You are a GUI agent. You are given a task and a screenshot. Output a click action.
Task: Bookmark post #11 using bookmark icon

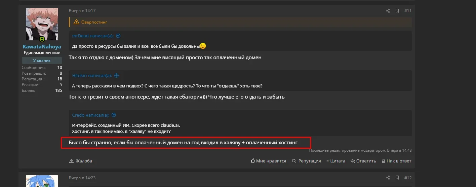coord(397,11)
